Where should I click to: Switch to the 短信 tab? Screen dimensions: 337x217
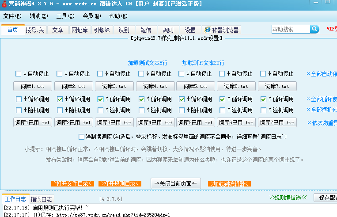146,30
